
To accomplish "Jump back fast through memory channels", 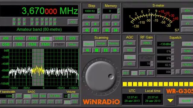I will point(106,30).
